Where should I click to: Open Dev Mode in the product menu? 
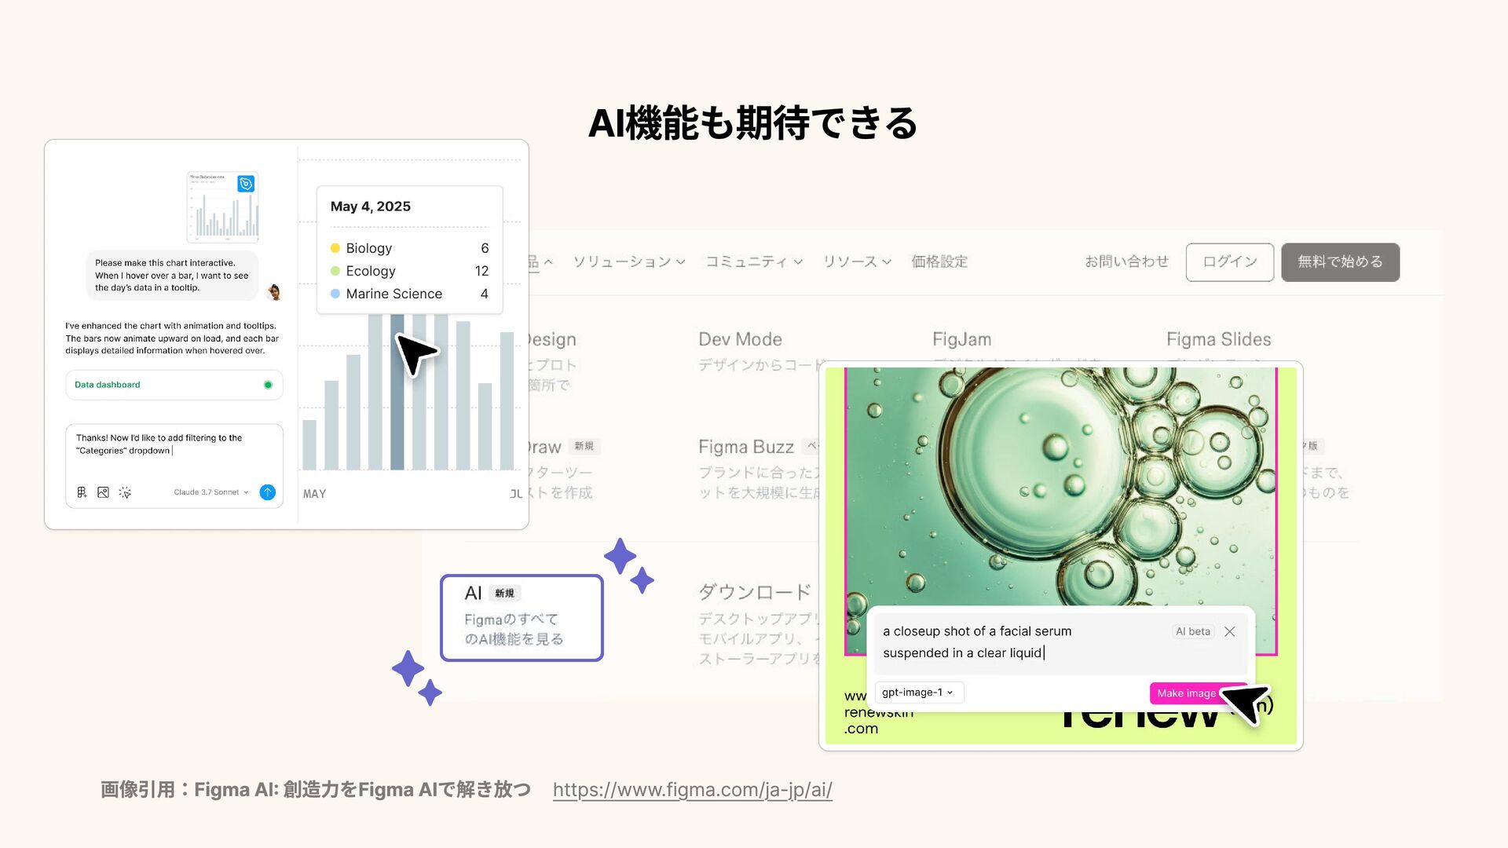pos(740,339)
